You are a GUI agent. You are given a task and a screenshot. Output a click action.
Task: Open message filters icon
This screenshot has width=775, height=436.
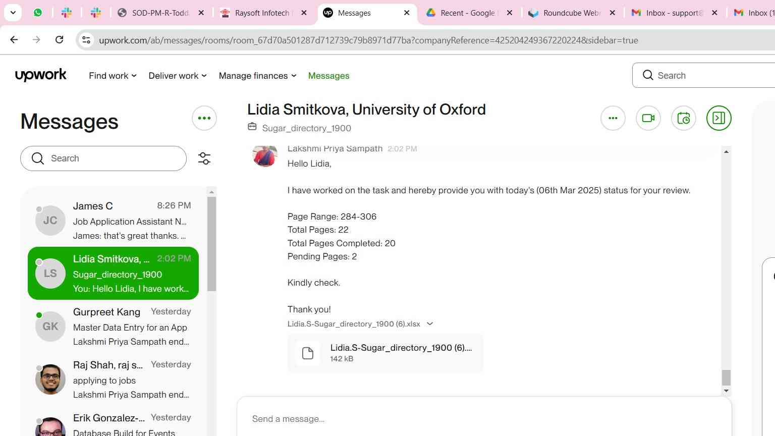pos(204,158)
